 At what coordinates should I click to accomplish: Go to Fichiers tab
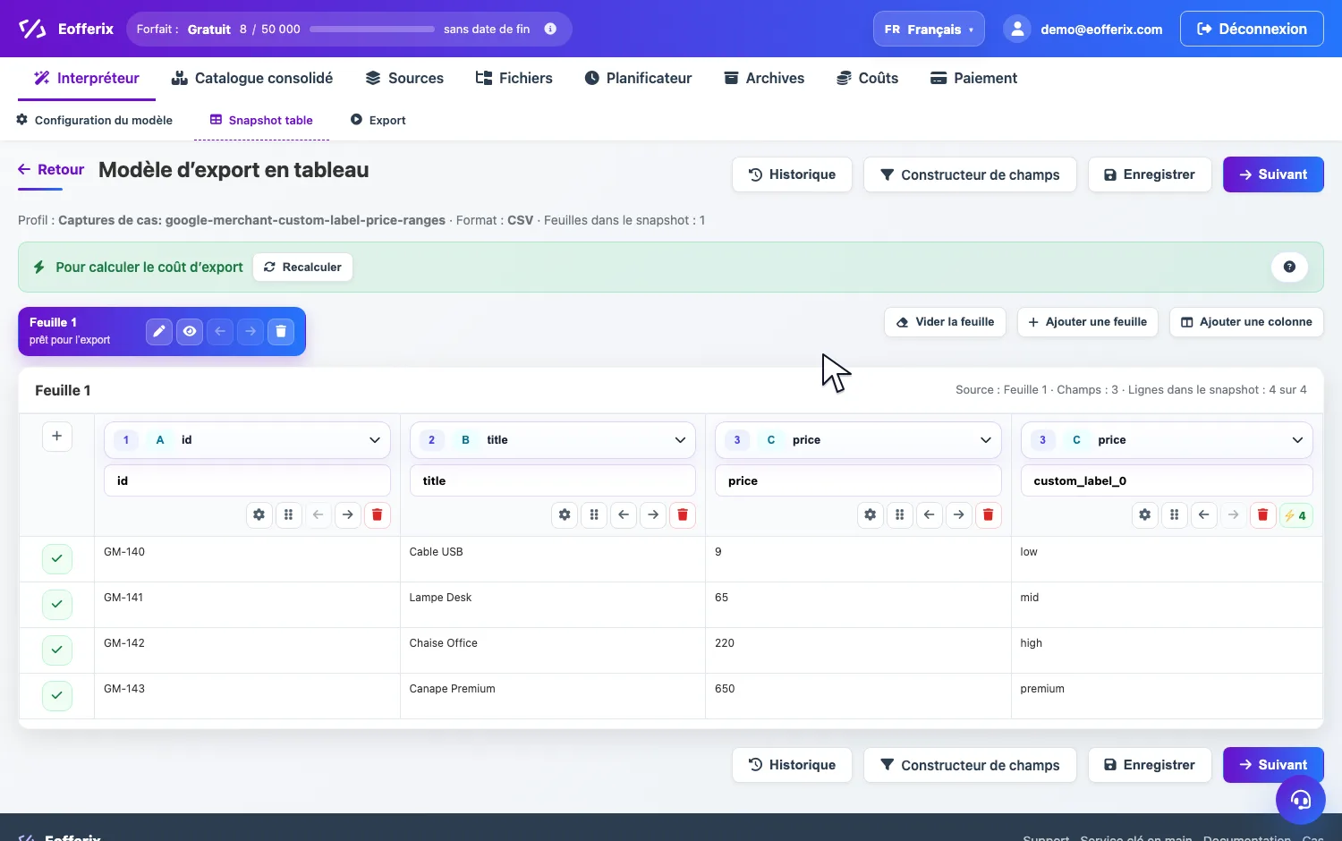(514, 79)
